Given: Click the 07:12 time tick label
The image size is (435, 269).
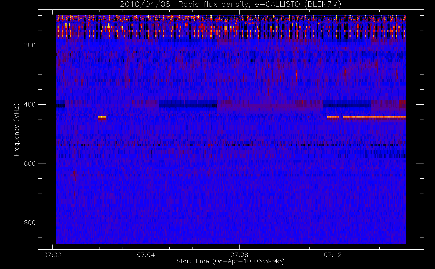Looking at the screenshot, I should [x=333, y=255].
